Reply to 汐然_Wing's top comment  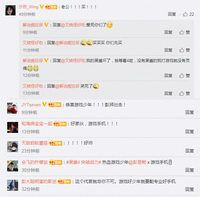(172, 14)
